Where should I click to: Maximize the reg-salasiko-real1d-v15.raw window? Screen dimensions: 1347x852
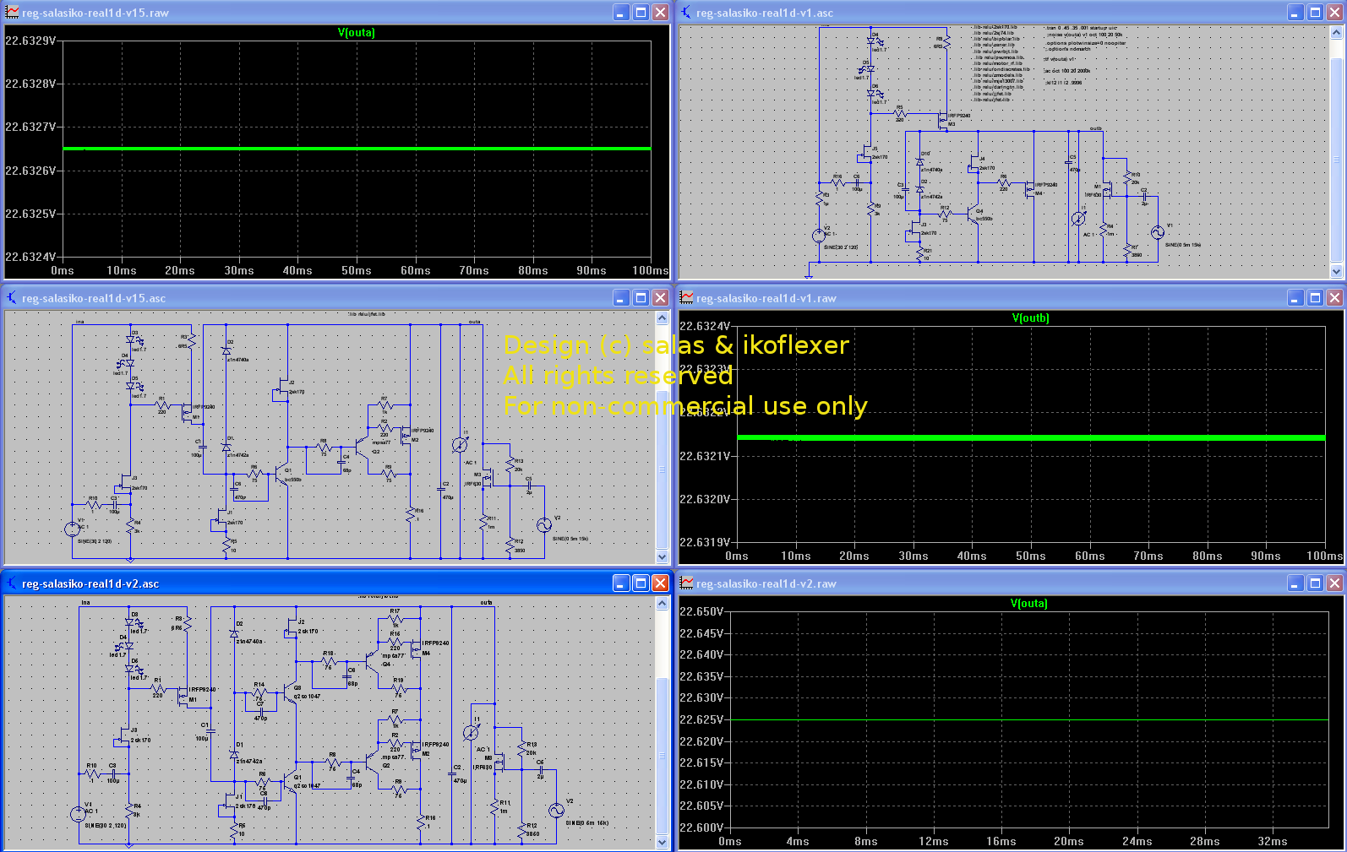pos(641,13)
